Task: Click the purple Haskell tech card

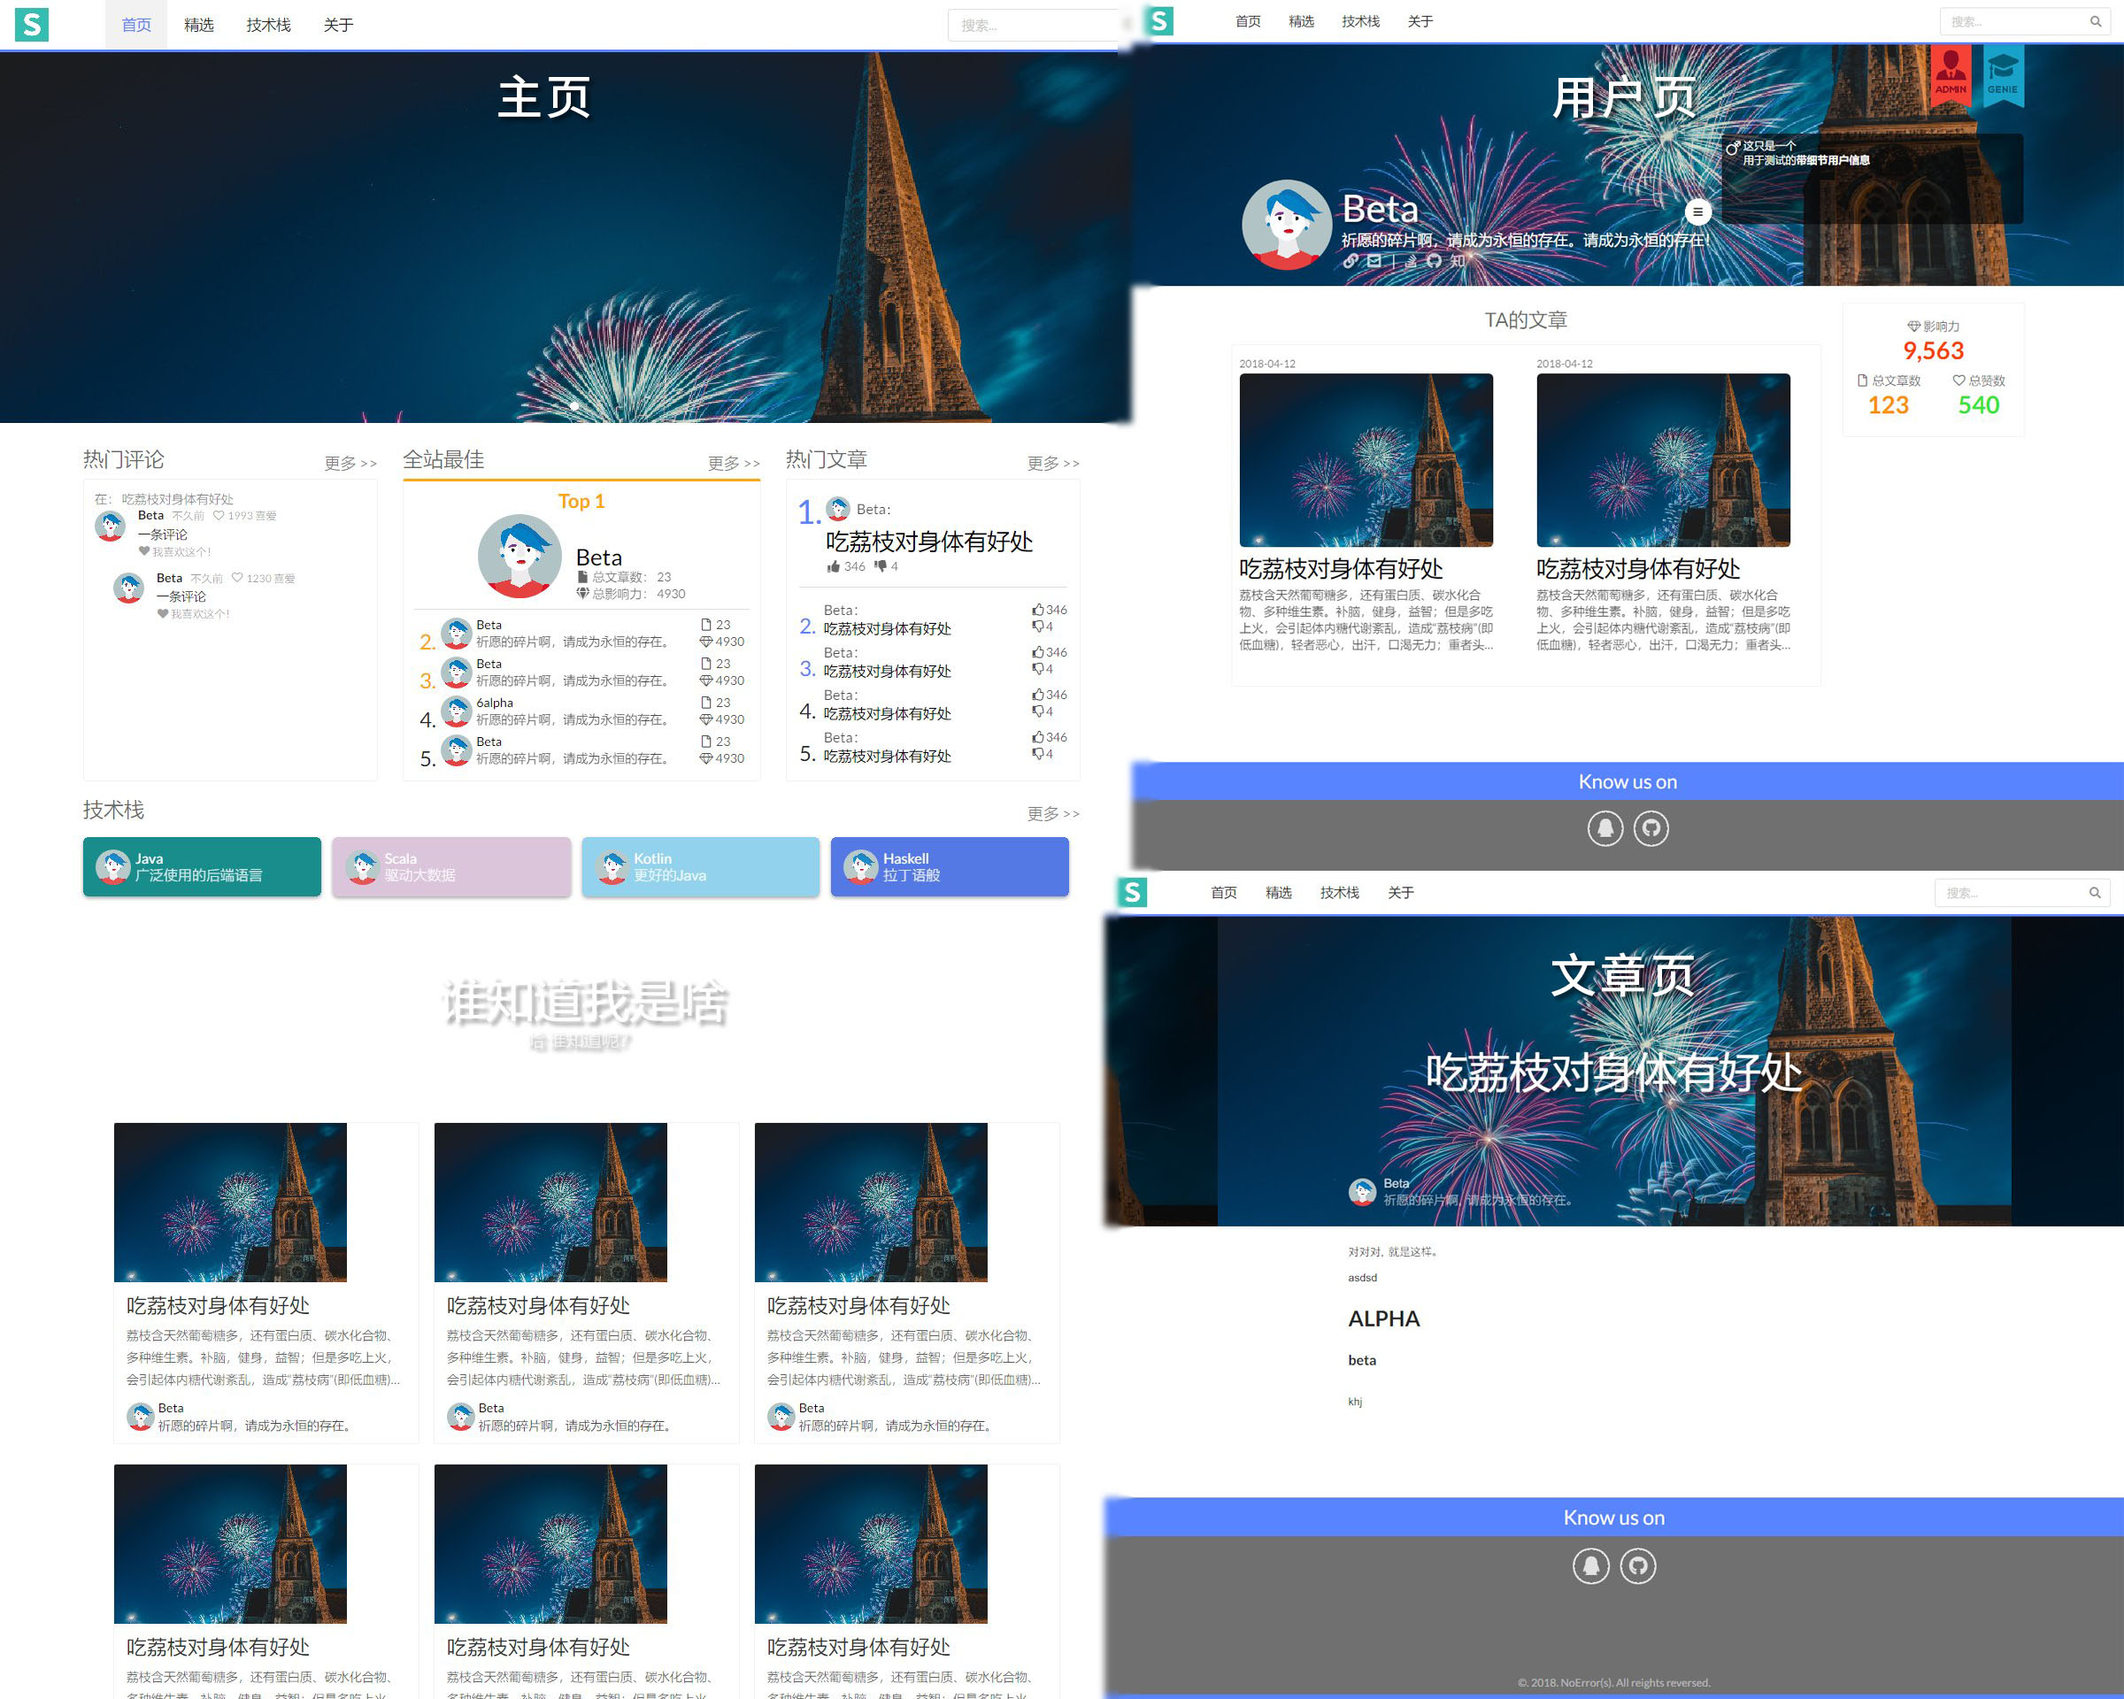Action: click(x=949, y=866)
